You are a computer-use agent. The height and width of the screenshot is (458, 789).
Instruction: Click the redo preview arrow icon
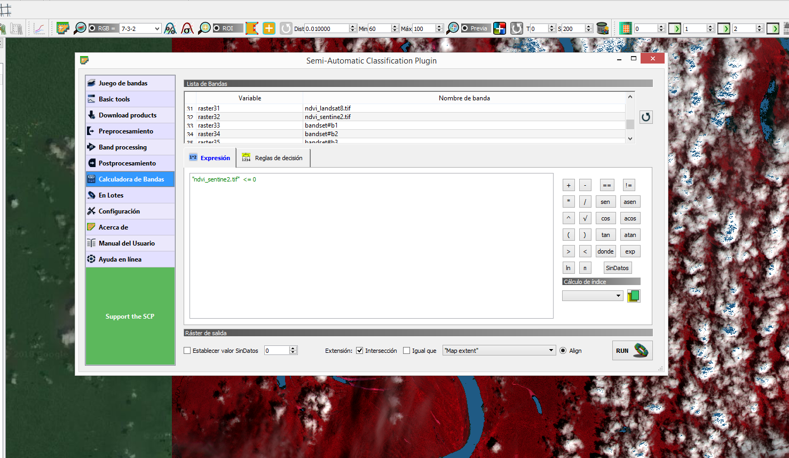pyautogui.click(x=517, y=28)
